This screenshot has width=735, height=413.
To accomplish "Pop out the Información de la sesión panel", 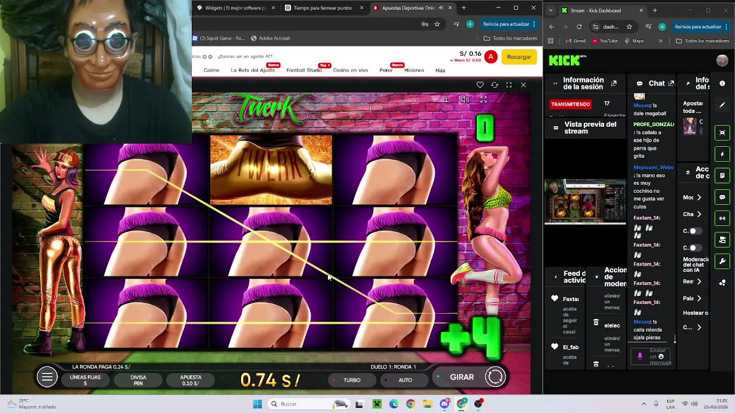I will (x=614, y=84).
